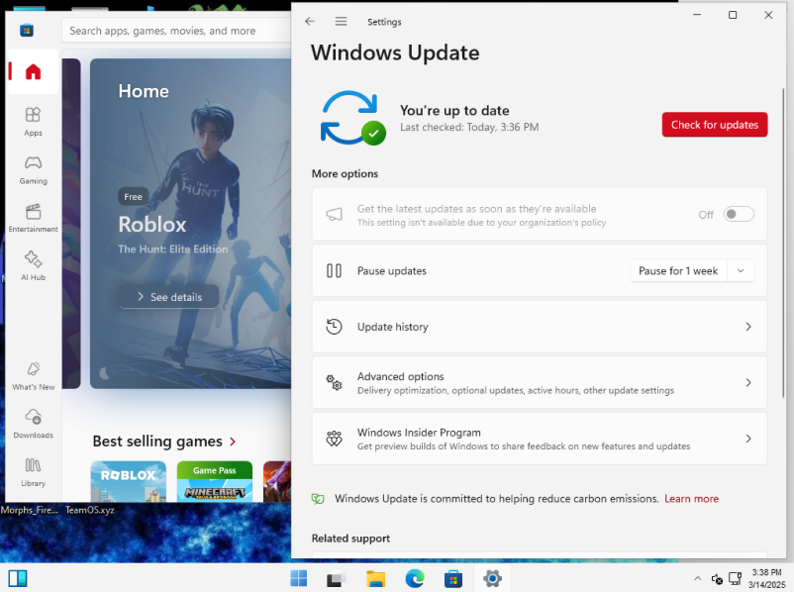Screen dimensions: 794x592
Task: Open AI Hub in Microsoft Store sidebar
Action: 33,266
